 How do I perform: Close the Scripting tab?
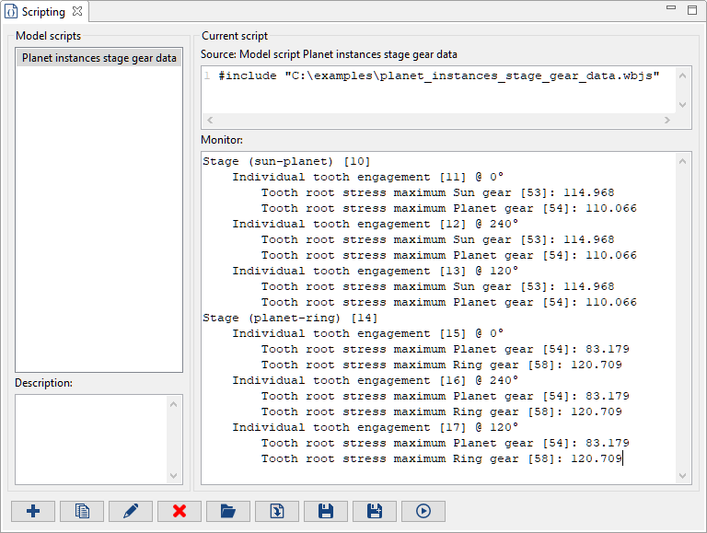[77, 11]
